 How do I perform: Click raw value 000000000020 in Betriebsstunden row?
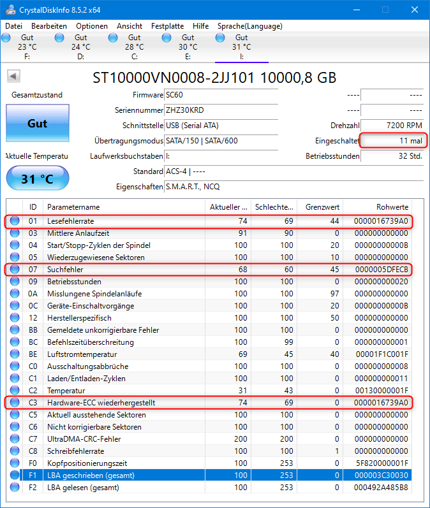click(x=382, y=282)
